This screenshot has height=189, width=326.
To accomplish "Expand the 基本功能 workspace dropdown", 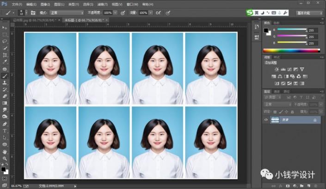I will pyautogui.click(x=309, y=13).
